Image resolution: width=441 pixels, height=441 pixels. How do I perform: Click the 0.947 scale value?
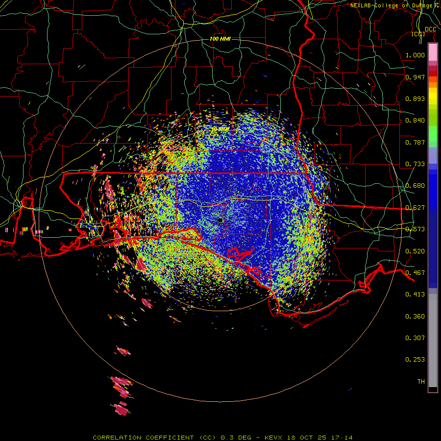click(415, 77)
